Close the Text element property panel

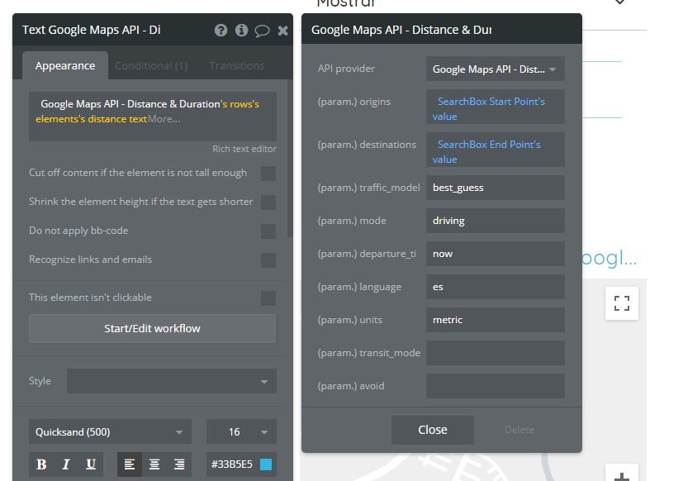(282, 31)
